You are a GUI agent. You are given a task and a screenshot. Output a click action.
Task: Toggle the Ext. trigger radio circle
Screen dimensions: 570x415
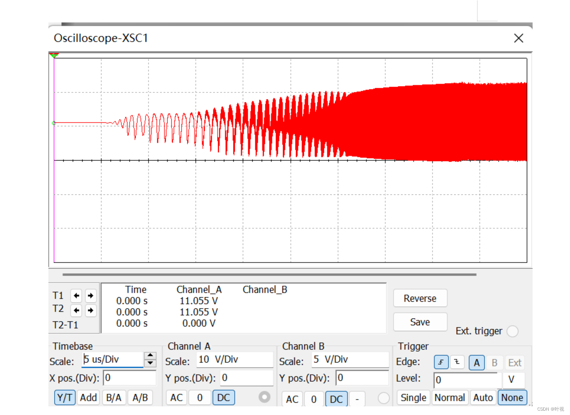pyautogui.click(x=513, y=331)
